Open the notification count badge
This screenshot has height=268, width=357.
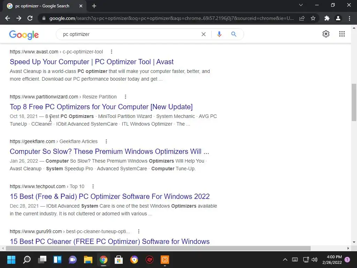tap(347, 260)
